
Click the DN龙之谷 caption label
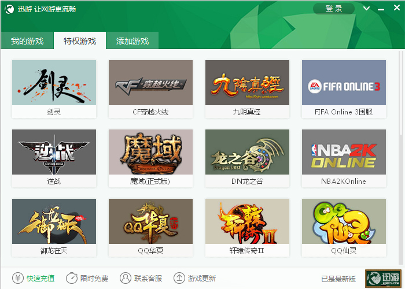point(247,181)
